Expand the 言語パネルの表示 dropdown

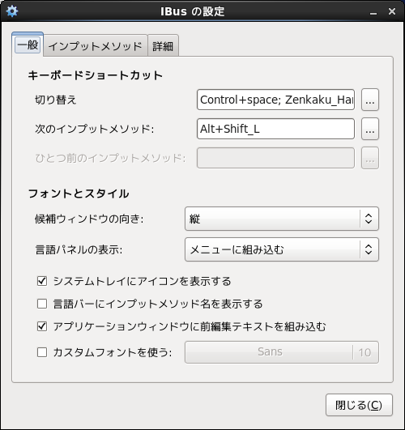coord(282,249)
